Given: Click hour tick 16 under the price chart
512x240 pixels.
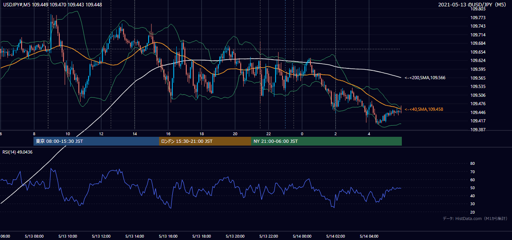Looking at the screenshot, I should tap(168, 134).
